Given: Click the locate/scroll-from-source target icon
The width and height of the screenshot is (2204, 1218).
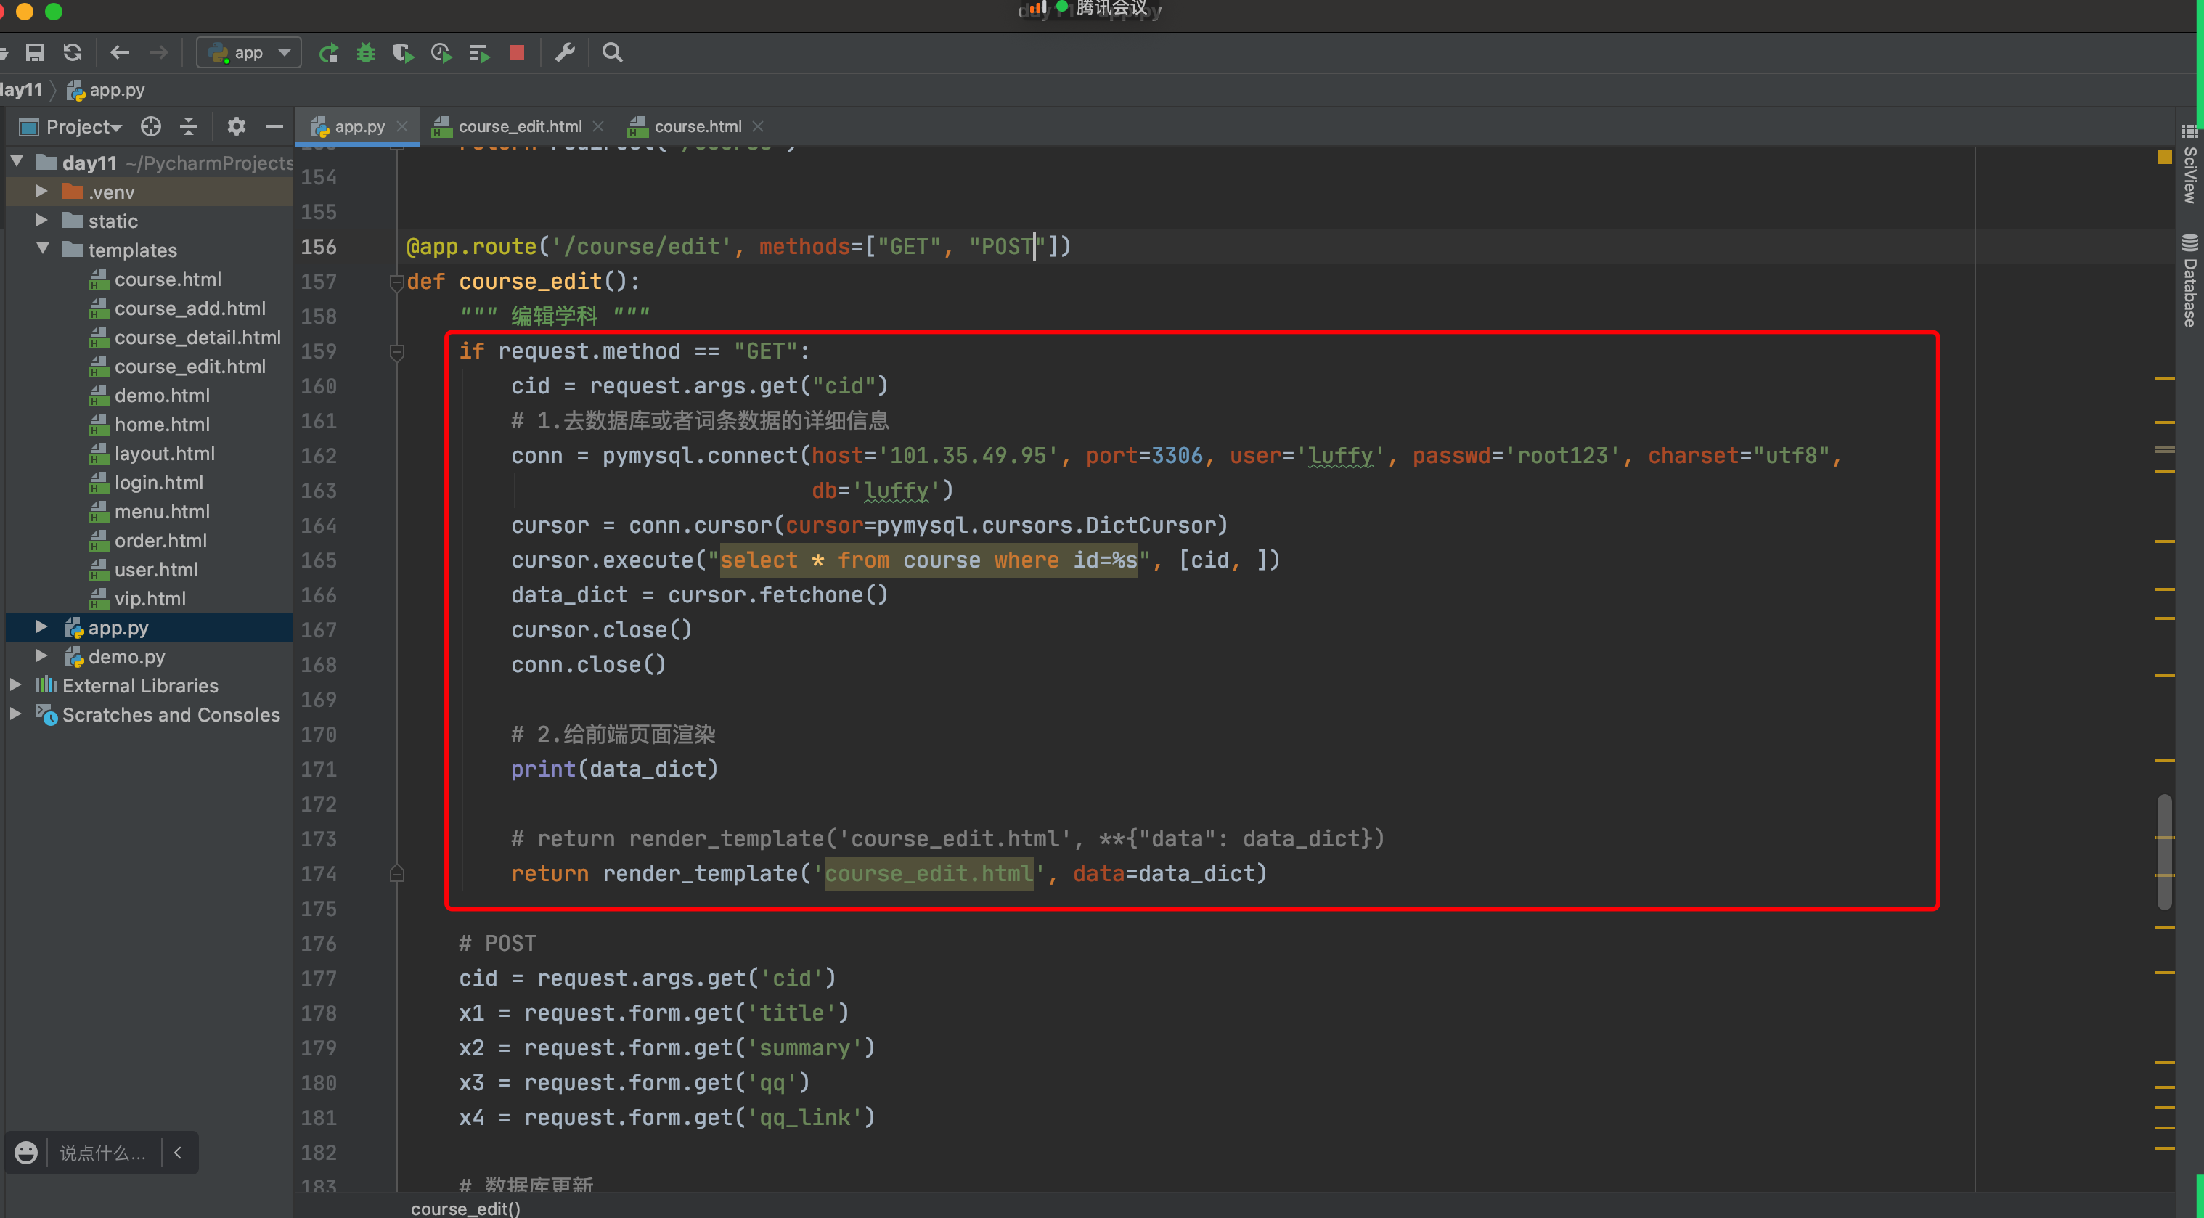Looking at the screenshot, I should tap(150, 126).
